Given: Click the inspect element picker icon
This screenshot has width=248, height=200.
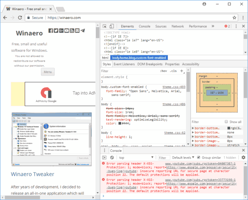Looking at the screenshot, I should (105, 26).
